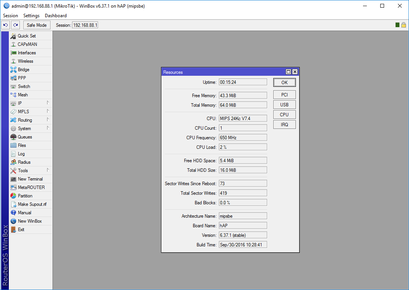Open the Log sidebar icon
This screenshot has height=290, width=409.
[x=13, y=154]
